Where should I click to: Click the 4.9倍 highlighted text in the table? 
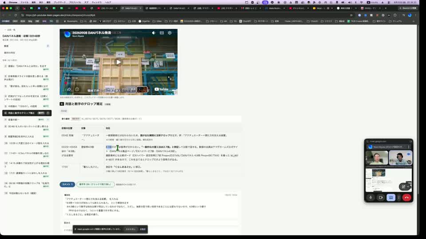[x=109, y=147]
